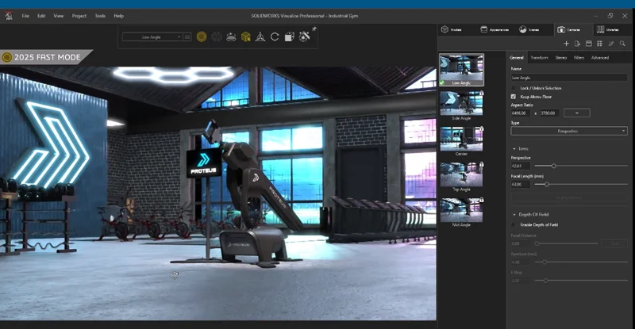Open the Tools menu
Screen dimensions: 635x329
(100, 16)
